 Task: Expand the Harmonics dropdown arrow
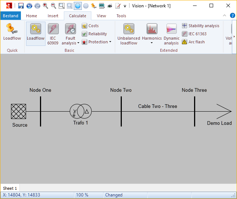coord(152,43)
